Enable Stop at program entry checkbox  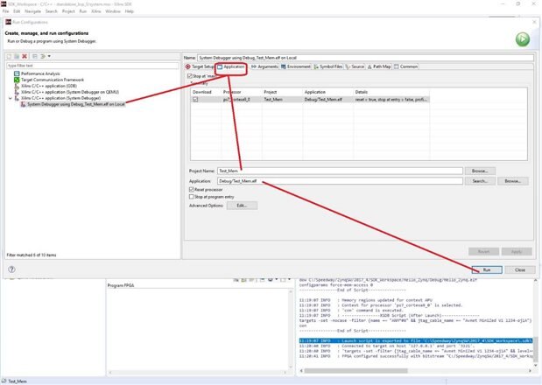192,197
